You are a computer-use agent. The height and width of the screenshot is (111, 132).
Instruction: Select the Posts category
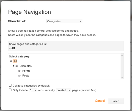pos(26,76)
